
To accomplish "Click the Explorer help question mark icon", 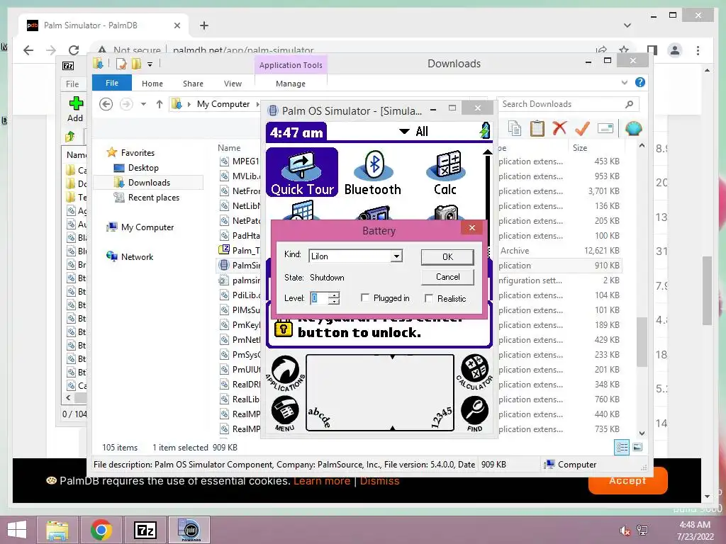I will coord(640,82).
